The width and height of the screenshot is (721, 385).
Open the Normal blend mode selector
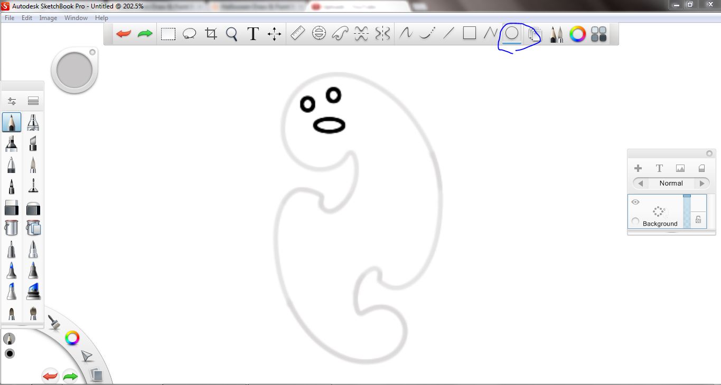pos(671,184)
